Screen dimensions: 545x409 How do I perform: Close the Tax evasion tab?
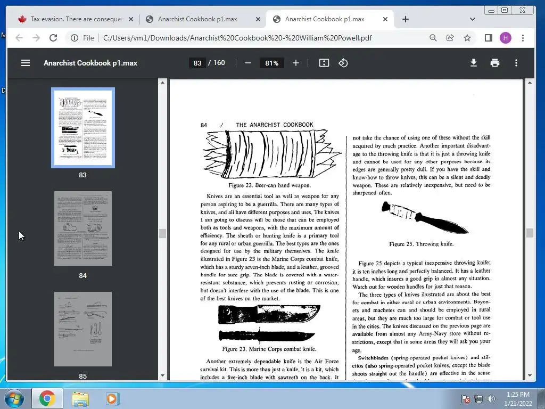click(131, 19)
